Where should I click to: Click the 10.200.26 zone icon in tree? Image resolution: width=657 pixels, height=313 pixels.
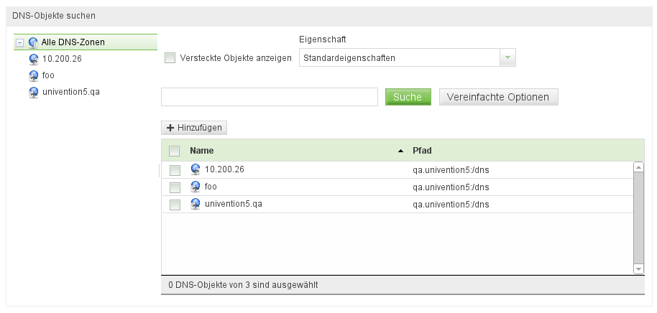(34, 59)
